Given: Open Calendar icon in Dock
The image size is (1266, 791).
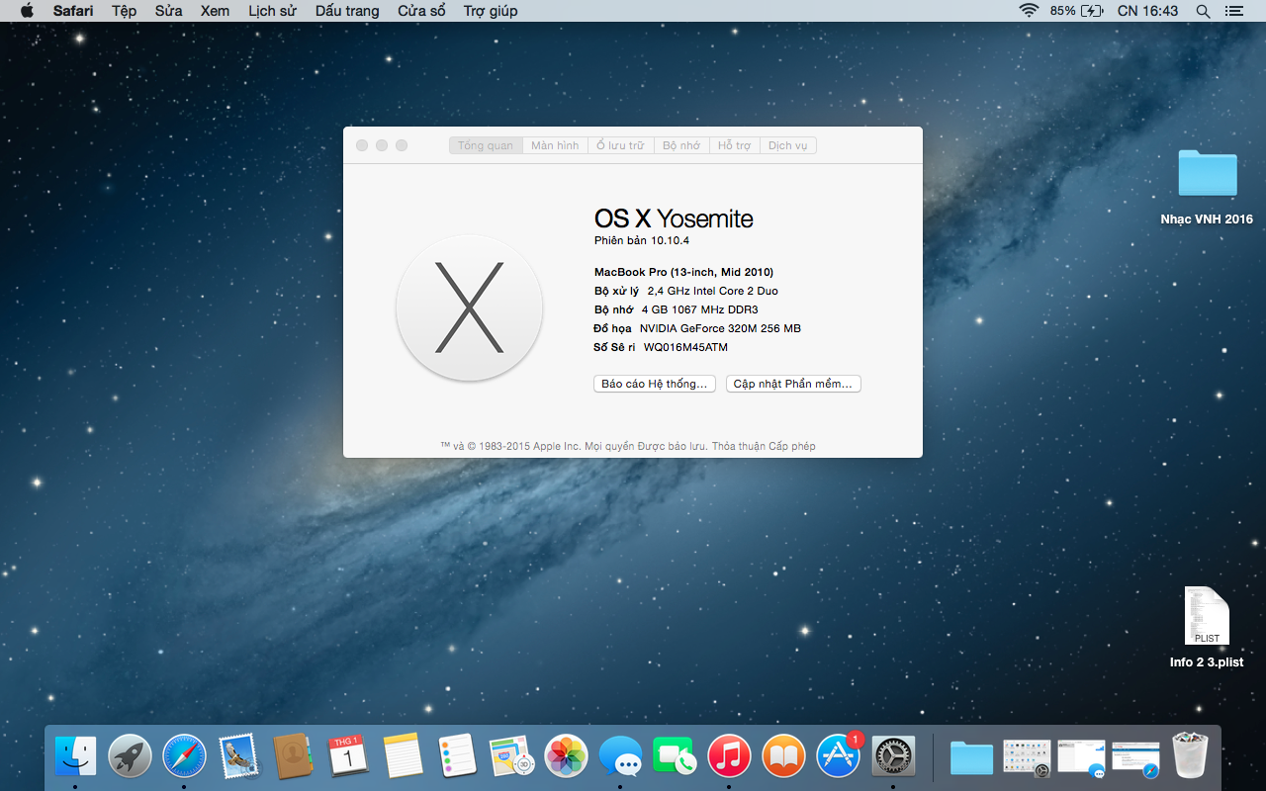Looking at the screenshot, I should coord(347,756).
